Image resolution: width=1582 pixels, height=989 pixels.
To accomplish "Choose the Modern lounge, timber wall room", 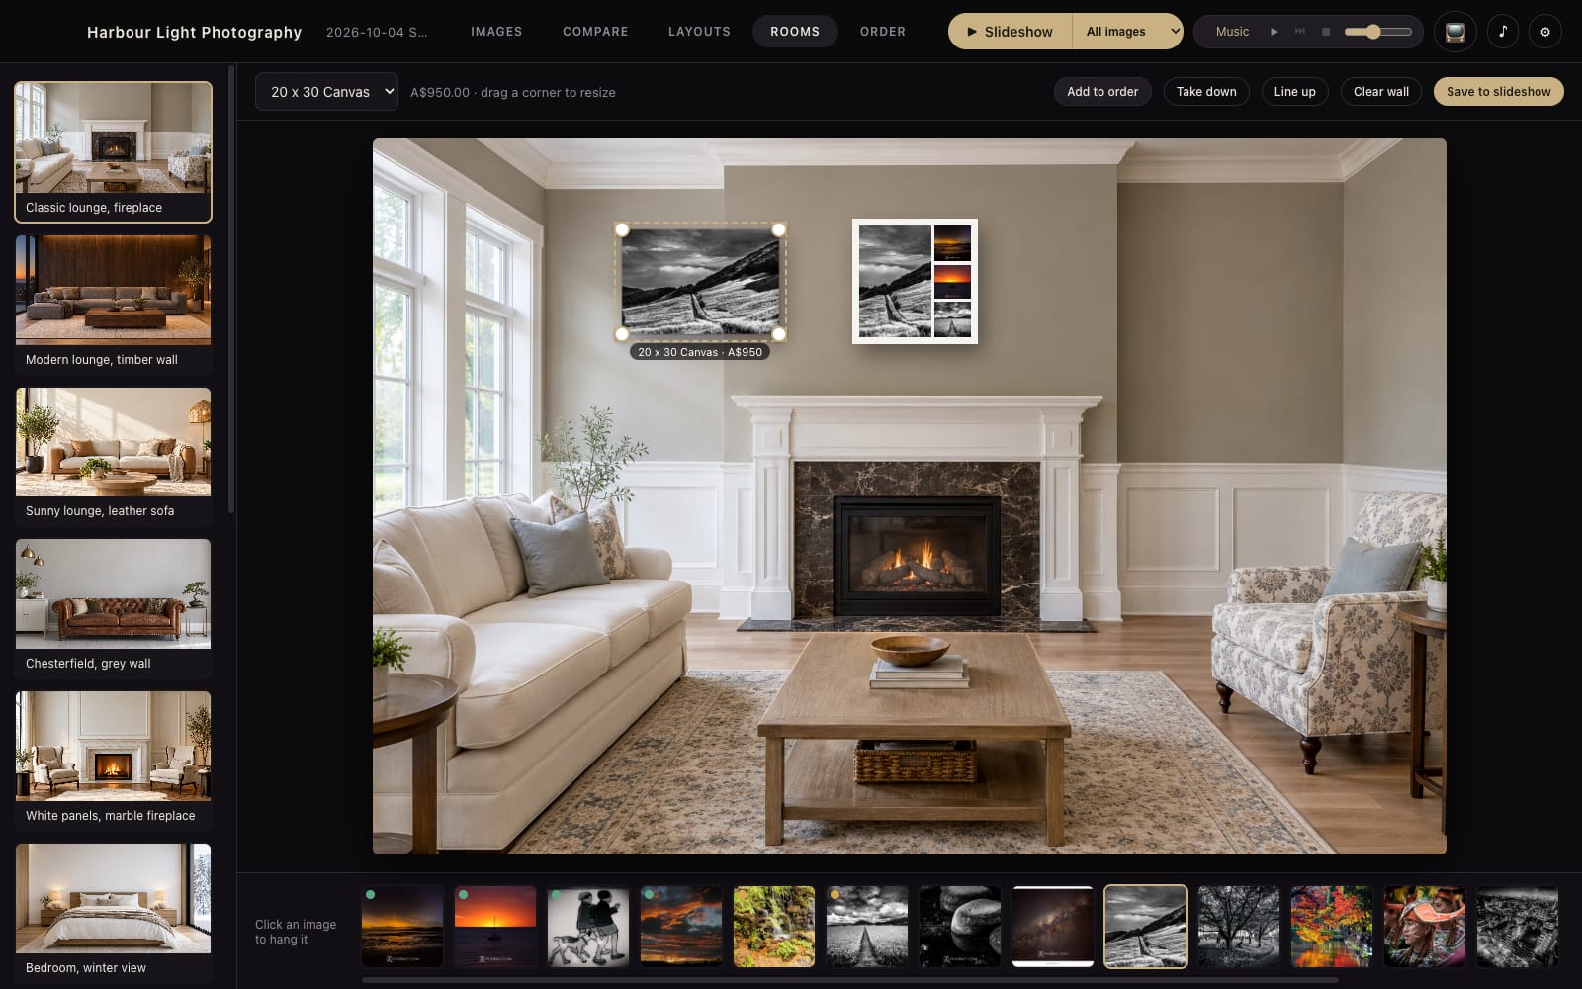I will pyautogui.click(x=113, y=303).
